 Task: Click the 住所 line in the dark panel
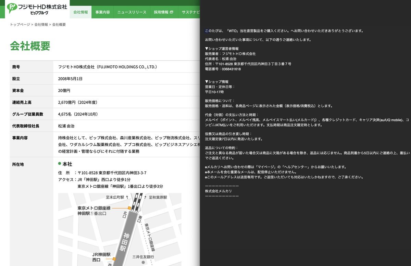tap(248, 64)
